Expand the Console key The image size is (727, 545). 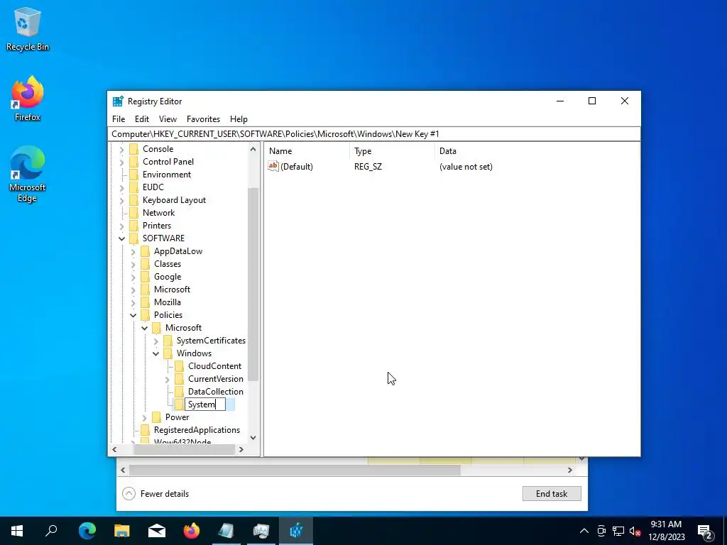point(122,149)
